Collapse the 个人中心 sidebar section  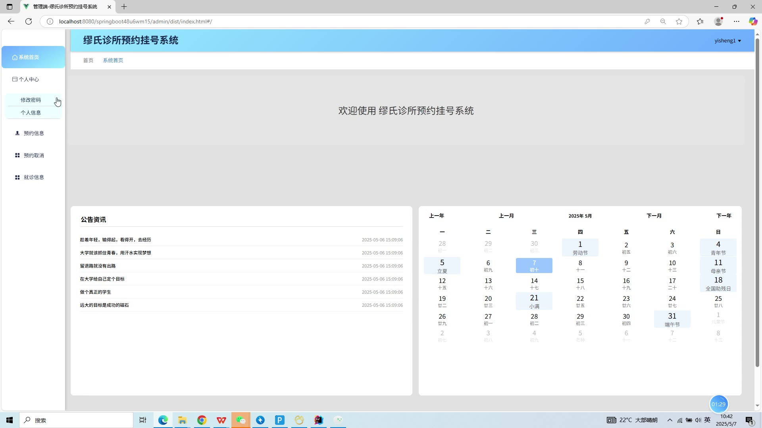[x=29, y=79]
